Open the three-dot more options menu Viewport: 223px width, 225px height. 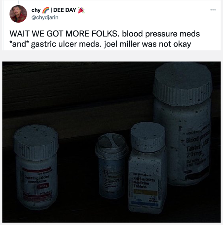pos(213,10)
